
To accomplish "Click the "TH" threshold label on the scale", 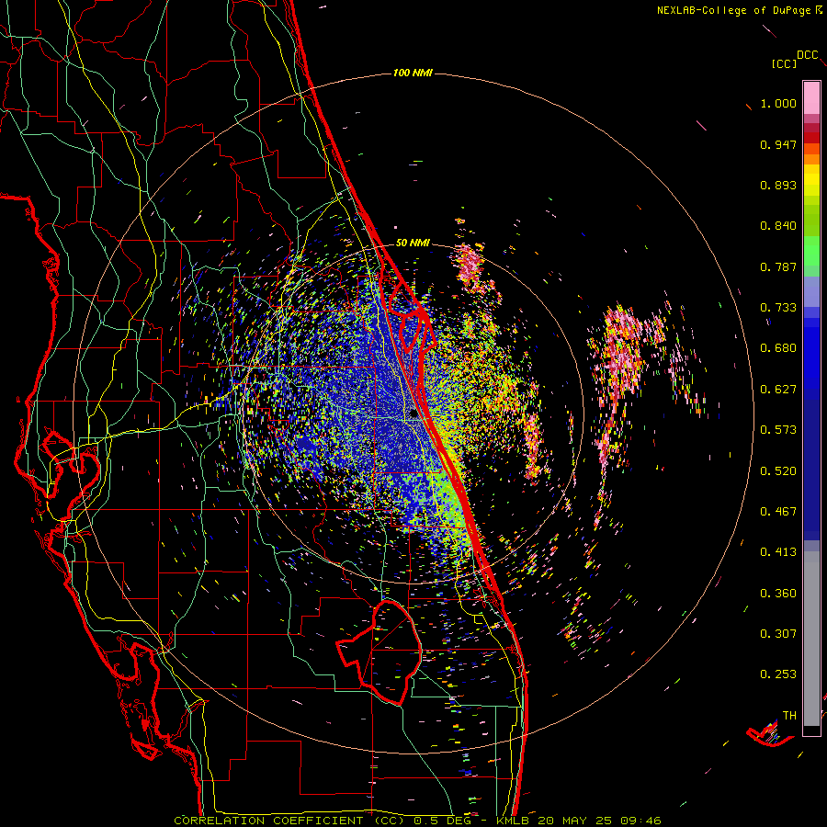I will tap(789, 716).
